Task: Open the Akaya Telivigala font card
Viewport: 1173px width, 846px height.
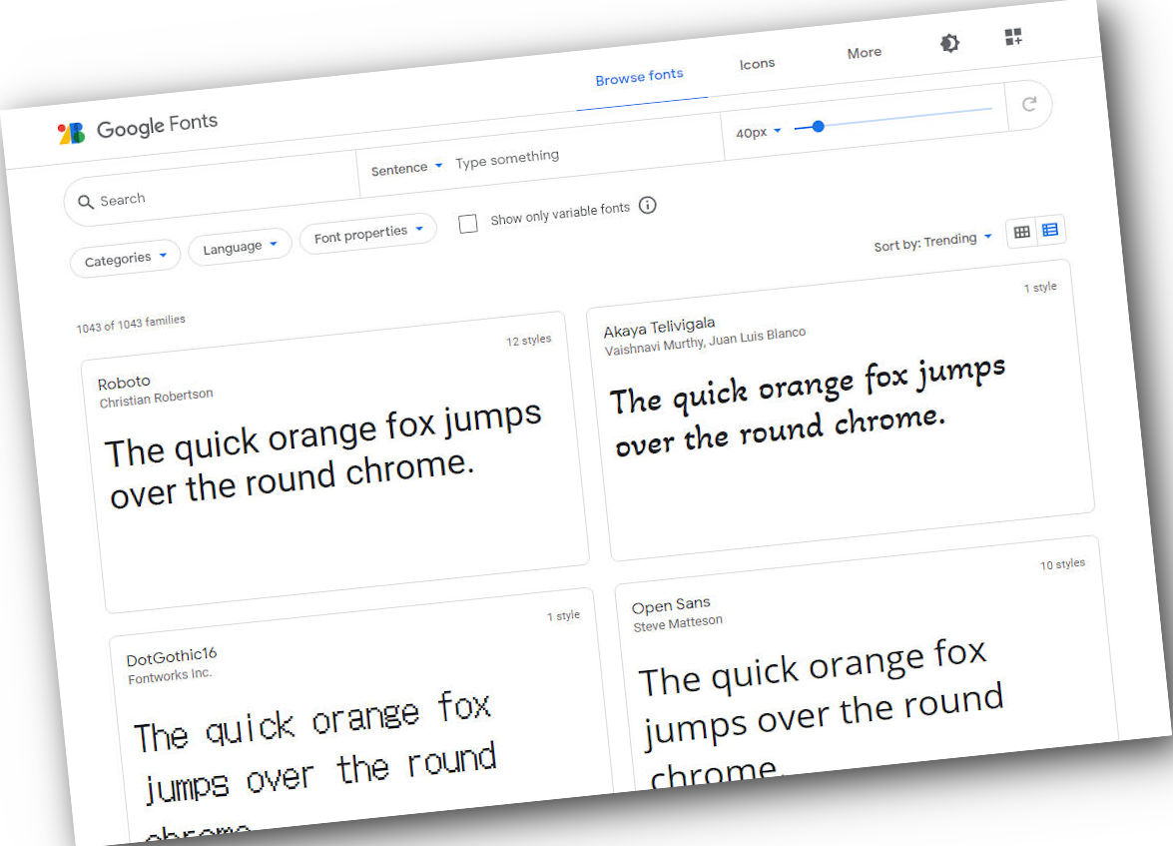Action: (841, 411)
